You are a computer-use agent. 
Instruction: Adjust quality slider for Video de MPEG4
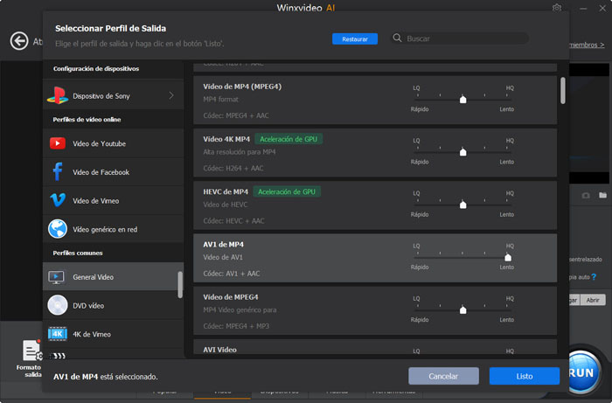[462, 310]
